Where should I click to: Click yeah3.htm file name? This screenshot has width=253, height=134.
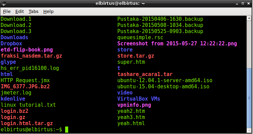(x=131, y=117)
